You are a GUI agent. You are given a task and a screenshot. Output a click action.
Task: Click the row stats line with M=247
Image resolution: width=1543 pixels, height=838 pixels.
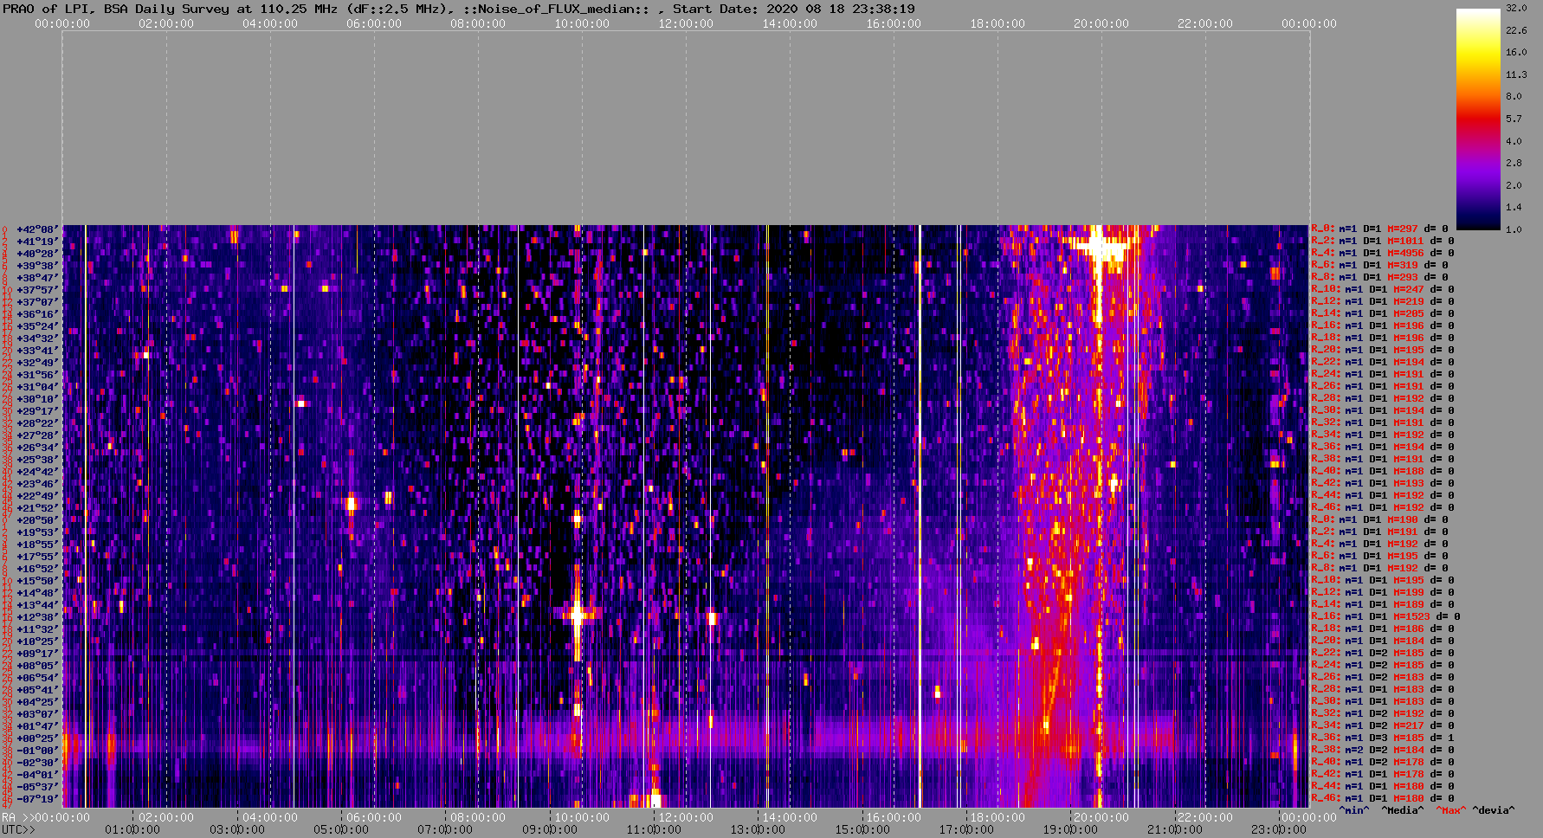[x=1383, y=290]
